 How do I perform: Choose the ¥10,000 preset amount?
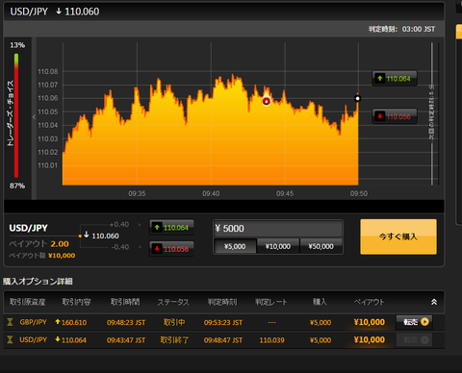pos(278,246)
